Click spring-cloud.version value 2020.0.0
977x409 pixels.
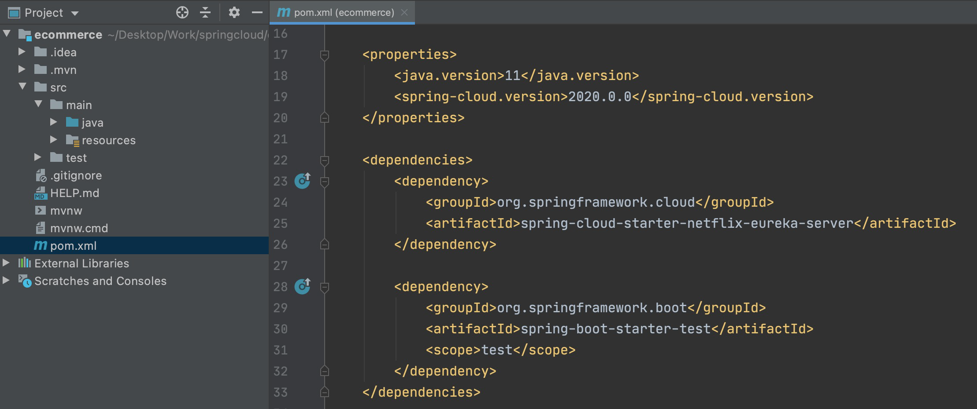click(600, 97)
